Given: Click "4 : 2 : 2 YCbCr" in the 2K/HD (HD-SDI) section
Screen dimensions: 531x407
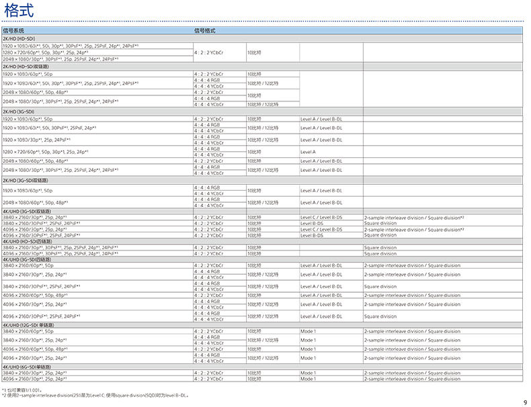Looking at the screenshot, I should (208, 52).
